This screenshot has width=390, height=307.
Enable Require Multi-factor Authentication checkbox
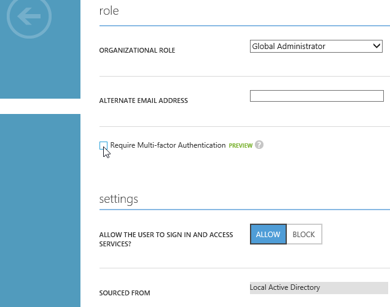(103, 145)
